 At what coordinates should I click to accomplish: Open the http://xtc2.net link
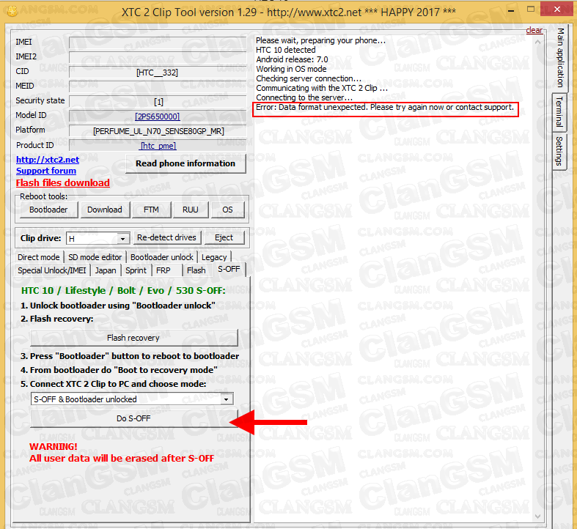tap(48, 160)
